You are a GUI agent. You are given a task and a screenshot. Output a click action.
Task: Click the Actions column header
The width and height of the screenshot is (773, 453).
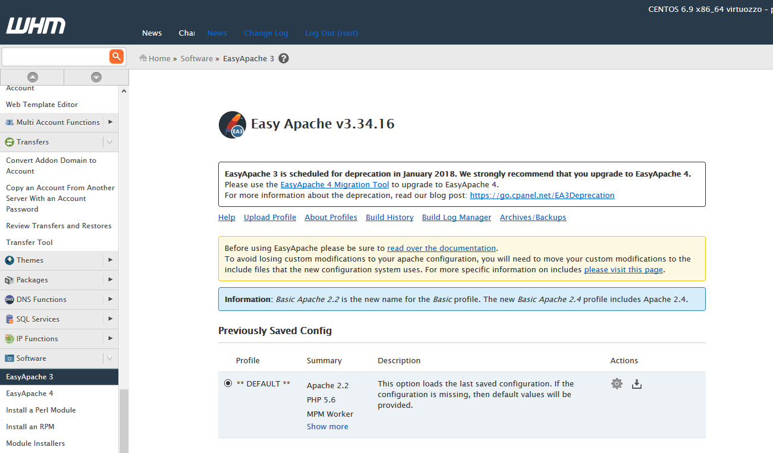624,361
